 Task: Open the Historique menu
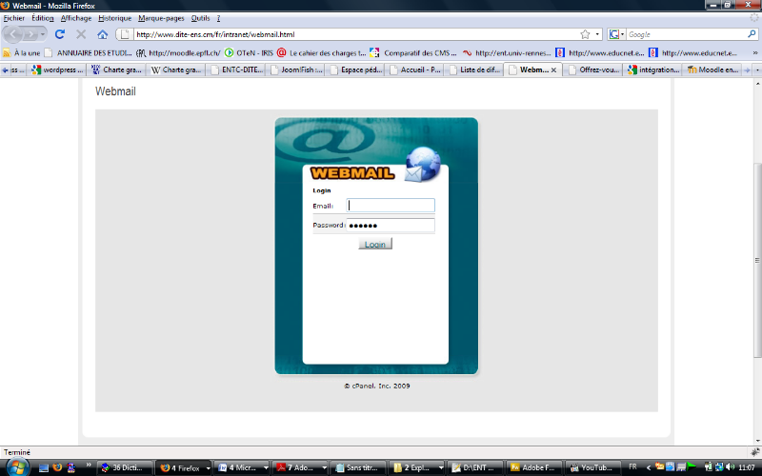click(x=114, y=18)
